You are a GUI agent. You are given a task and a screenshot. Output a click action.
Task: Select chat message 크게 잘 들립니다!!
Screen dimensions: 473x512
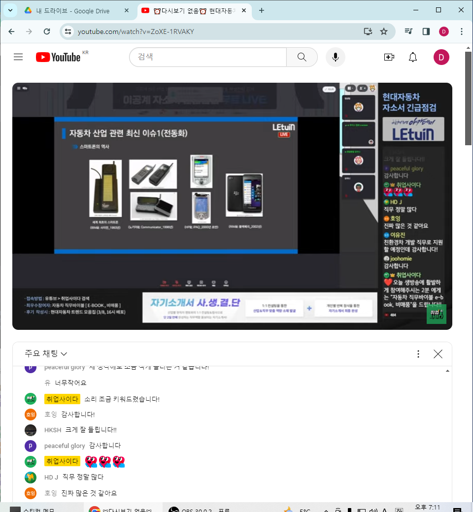point(91,430)
